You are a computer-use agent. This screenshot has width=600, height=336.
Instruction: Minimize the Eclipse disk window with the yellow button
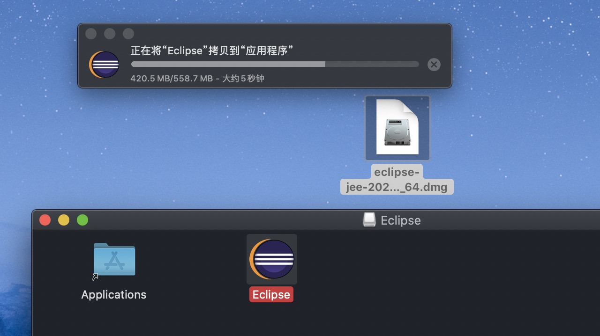pyautogui.click(x=64, y=220)
